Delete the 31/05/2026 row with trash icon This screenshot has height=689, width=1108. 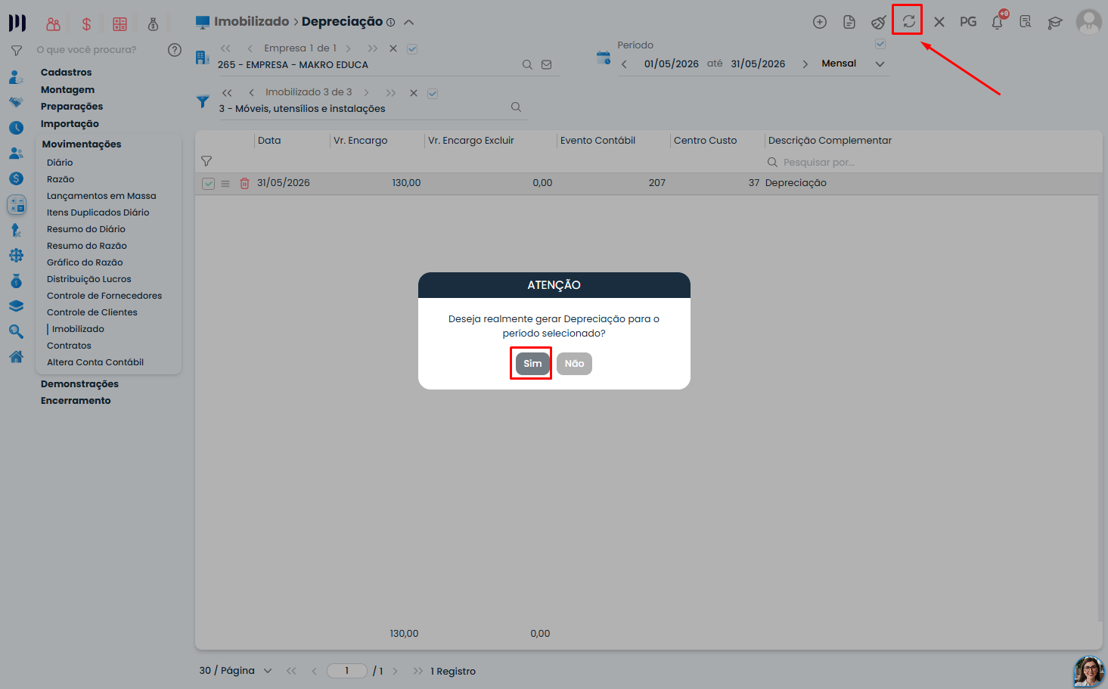244,183
